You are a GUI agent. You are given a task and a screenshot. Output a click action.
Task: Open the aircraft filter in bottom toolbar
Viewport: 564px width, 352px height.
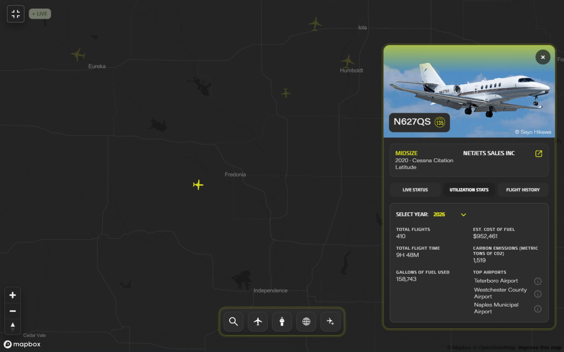[x=258, y=321]
